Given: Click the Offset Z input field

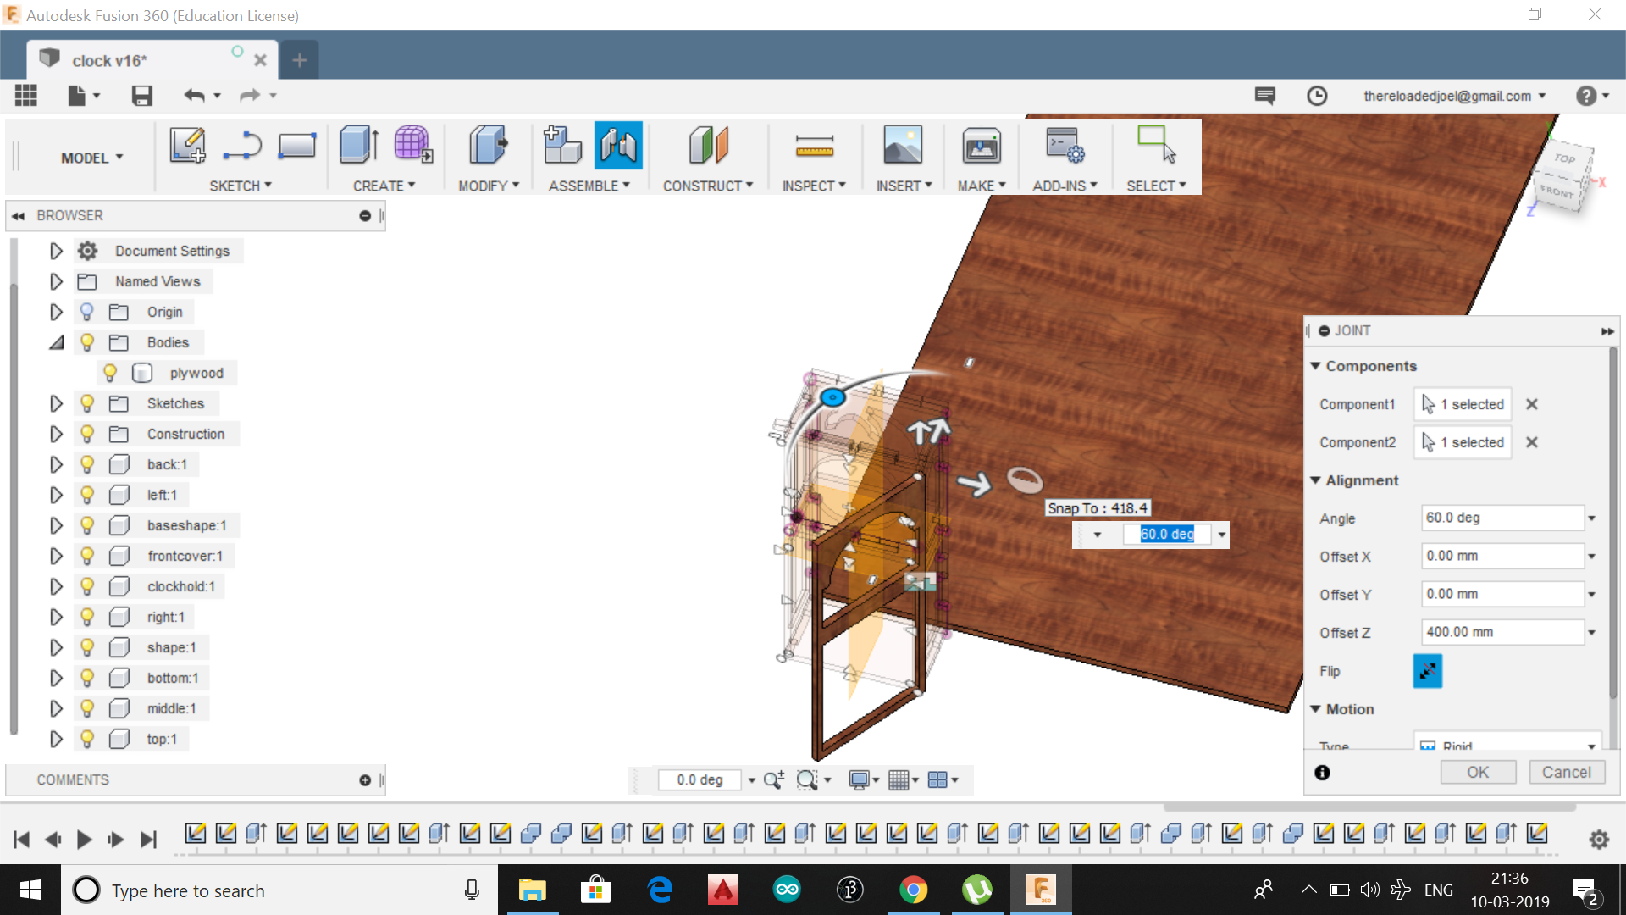Looking at the screenshot, I should click(1501, 632).
